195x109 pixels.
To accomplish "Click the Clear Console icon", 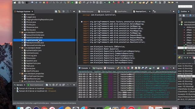I will [132, 68].
